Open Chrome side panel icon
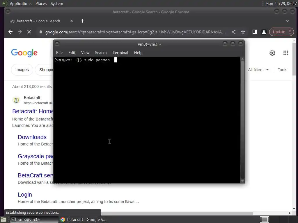The width and height of the screenshot is (298, 223). [x=254, y=32]
